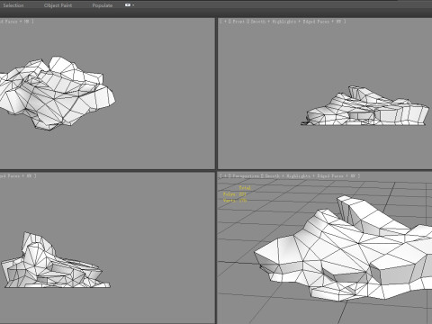The width and height of the screenshot is (432, 324).
Task: Click the yellow 'Verts' statistics text
Action: click(235, 201)
